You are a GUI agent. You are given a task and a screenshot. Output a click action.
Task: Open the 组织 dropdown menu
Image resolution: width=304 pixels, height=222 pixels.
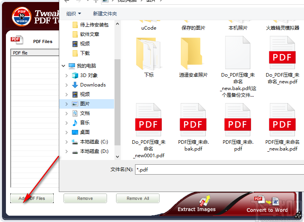click(x=73, y=13)
